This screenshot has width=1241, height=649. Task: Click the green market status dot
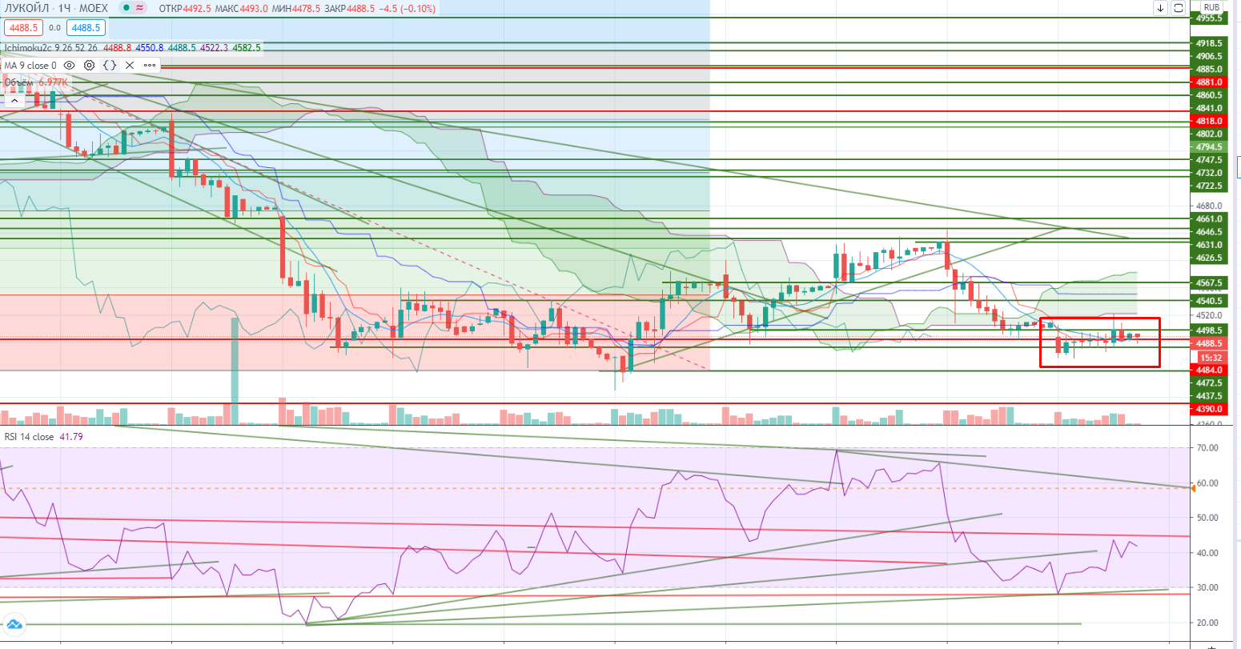pos(127,8)
